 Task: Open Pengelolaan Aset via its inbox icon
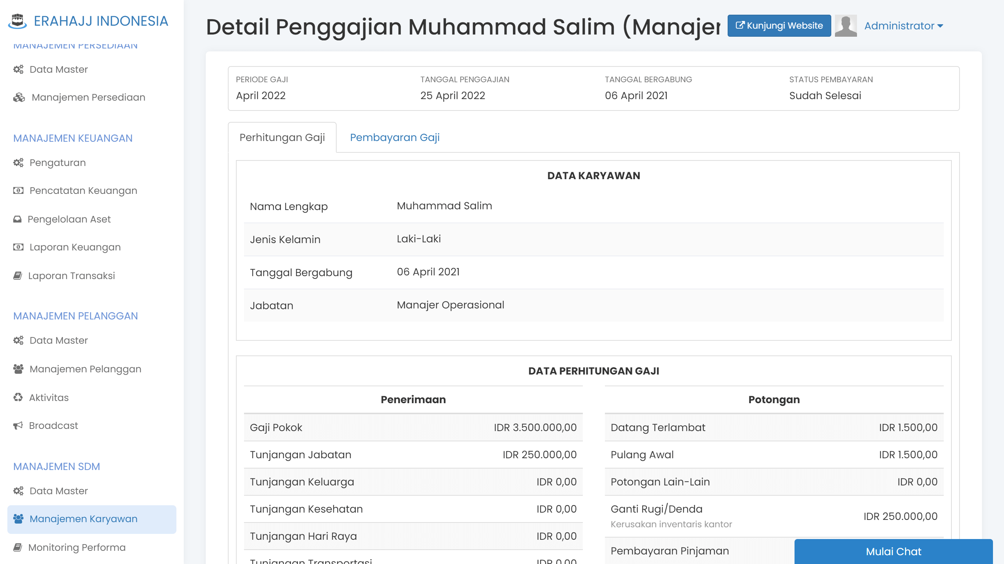(x=17, y=219)
